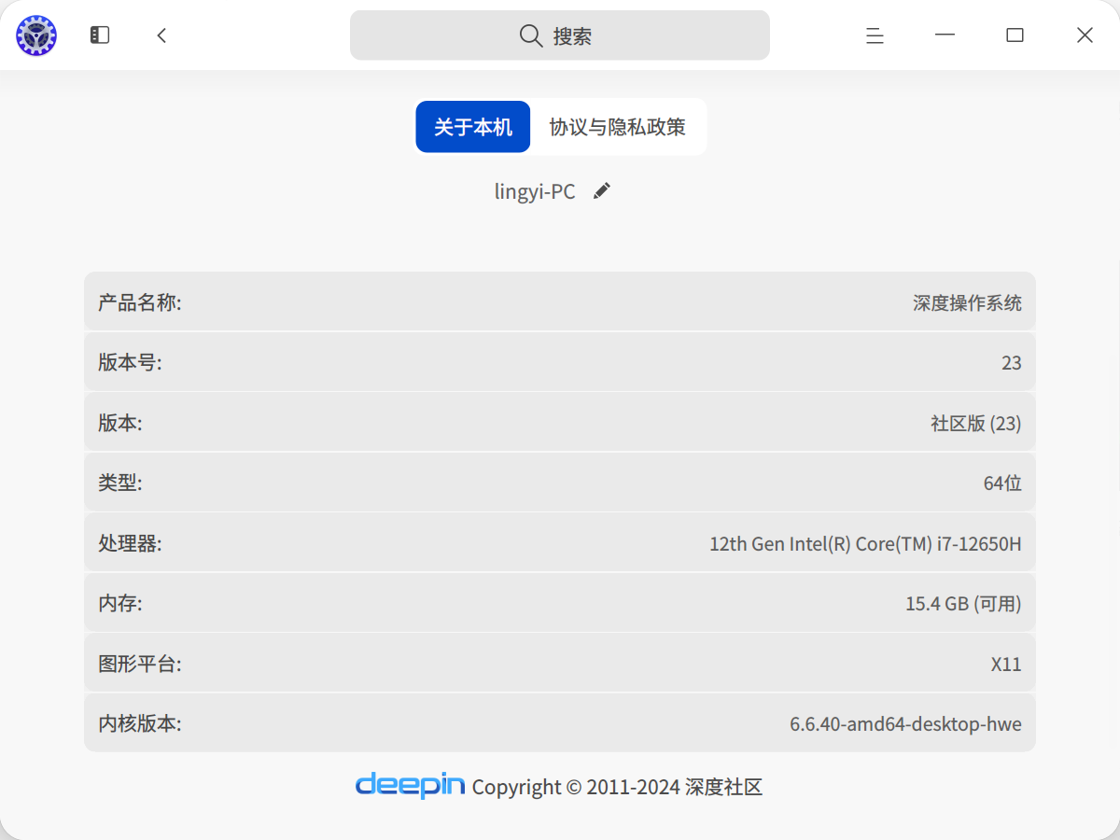Close the Control Center window
This screenshot has height=840, width=1120.
[x=1085, y=35]
